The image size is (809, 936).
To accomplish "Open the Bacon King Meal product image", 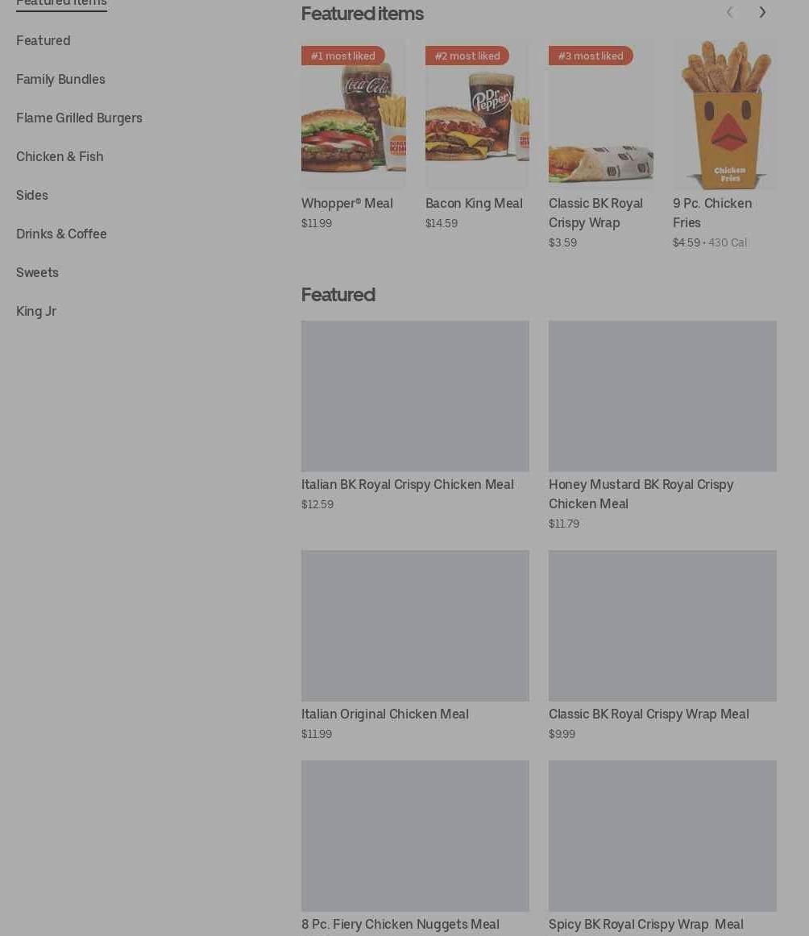I will [477, 114].
